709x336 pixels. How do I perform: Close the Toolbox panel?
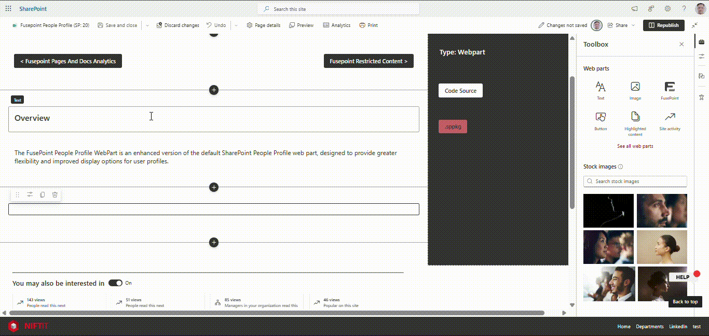(681, 45)
